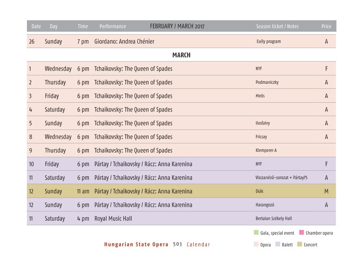Click the Royal Music Hall performance entry
Viewport: 363px width, 261px height.
click(x=113, y=218)
